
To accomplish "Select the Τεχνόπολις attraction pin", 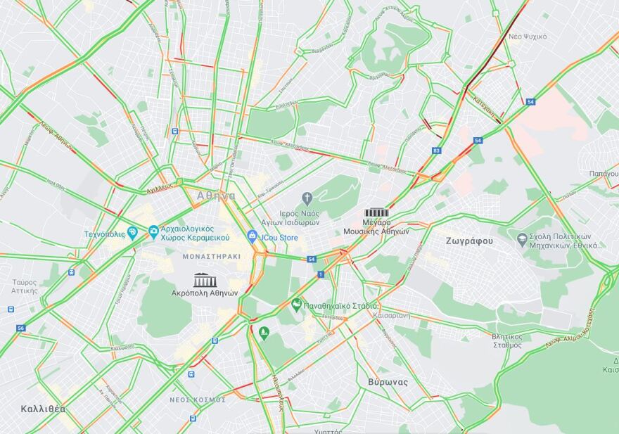I will pyautogui.click(x=133, y=233).
